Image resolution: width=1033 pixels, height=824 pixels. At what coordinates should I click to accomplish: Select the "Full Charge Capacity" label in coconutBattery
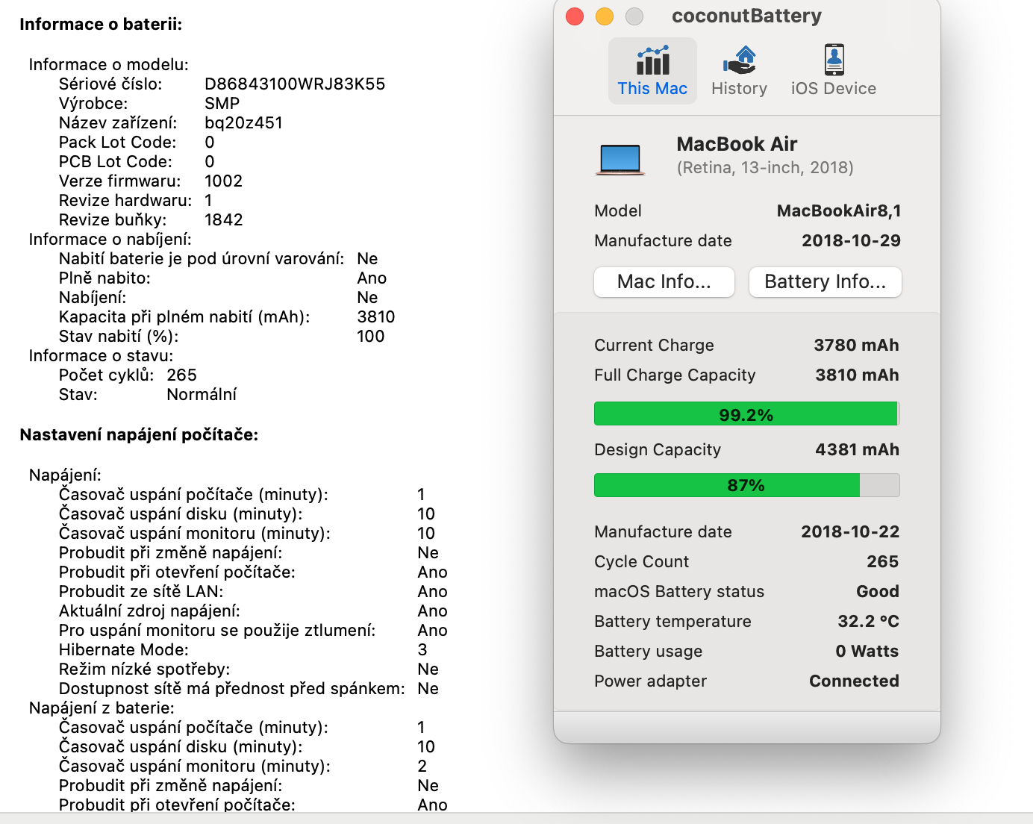coord(675,375)
